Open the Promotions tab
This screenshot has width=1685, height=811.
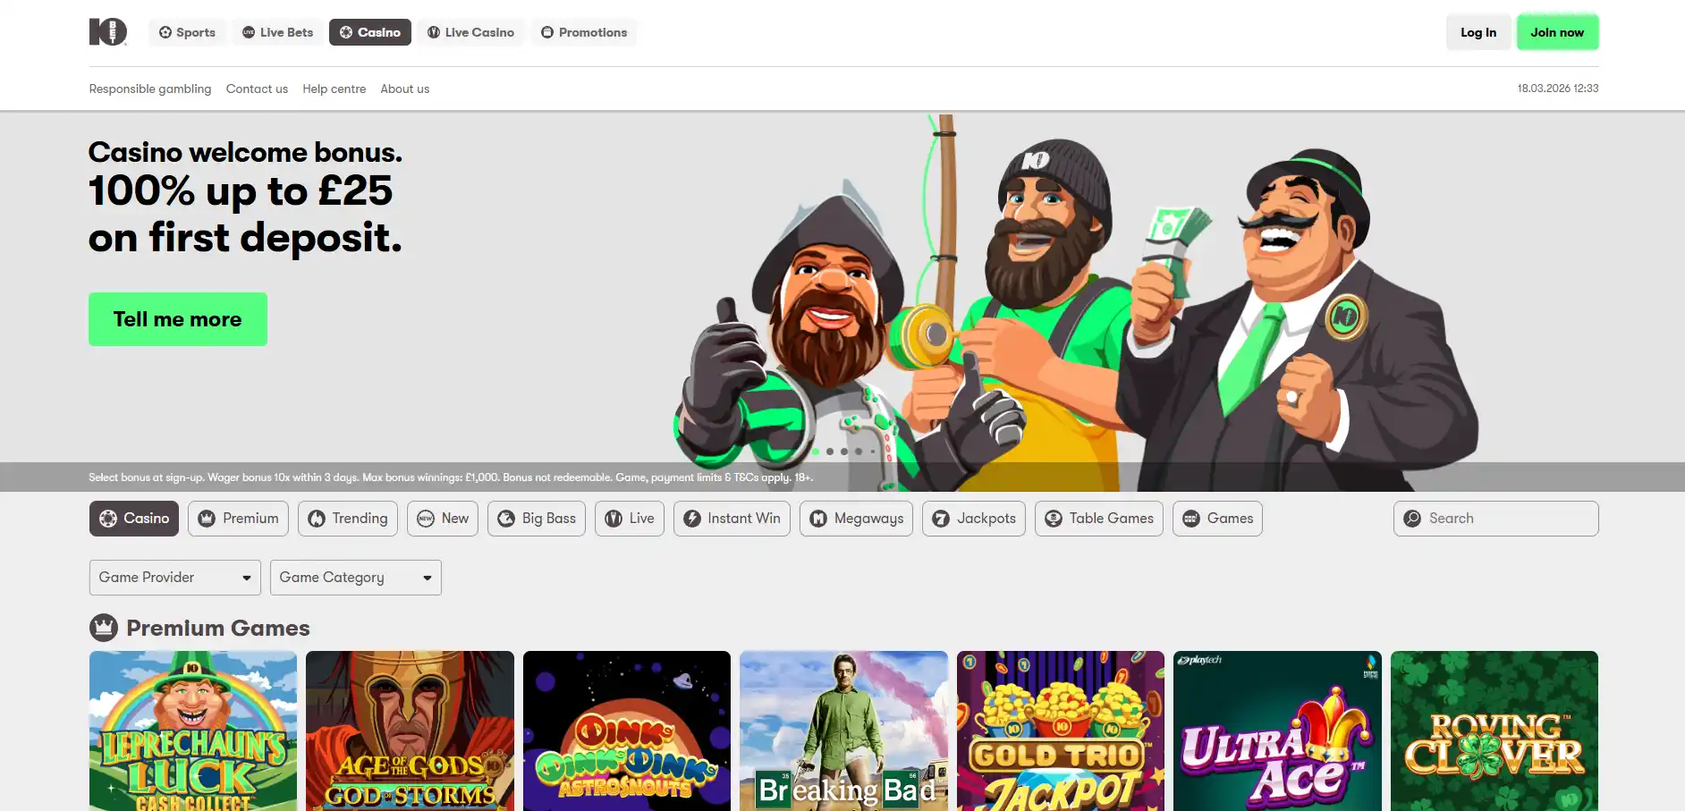(x=584, y=32)
